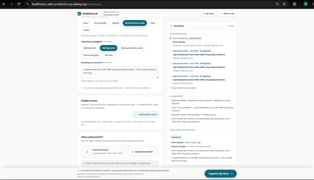Return using Back to site button
Screen dimensions: 314x180
[x=228, y=14]
